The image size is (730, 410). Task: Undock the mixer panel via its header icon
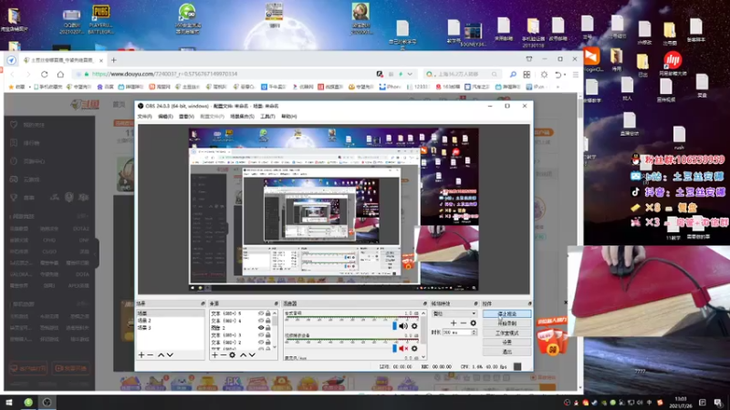pyautogui.click(x=424, y=303)
